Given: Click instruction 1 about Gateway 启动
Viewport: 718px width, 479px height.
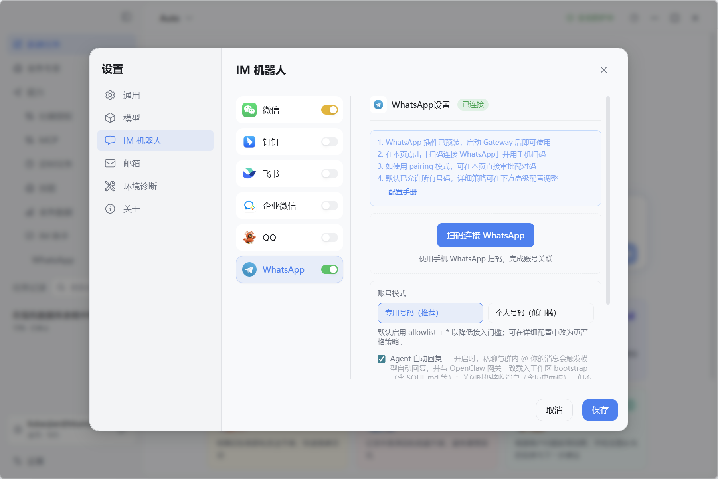Looking at the screenshot, I should click(x=464, y=143).
